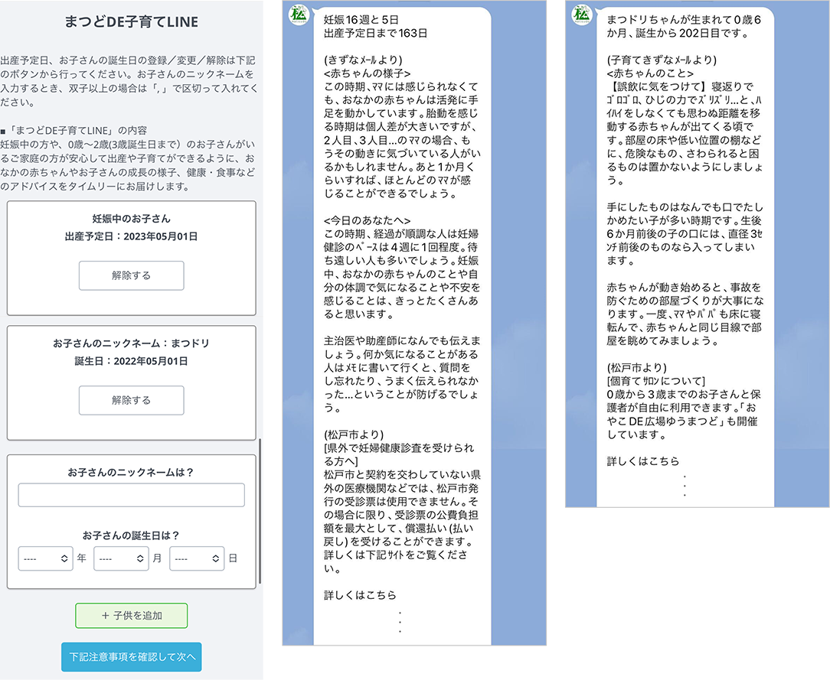Click the お子さんのニックネームは？ input box
This screenshot has height=680, width=830.
[131, 494]
